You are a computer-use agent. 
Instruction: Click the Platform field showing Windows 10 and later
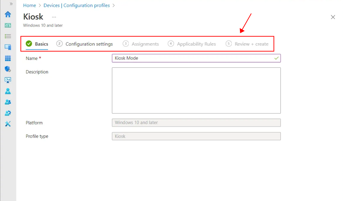click(196, 123)
